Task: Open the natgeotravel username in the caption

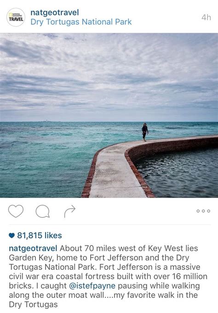Action: [33, 249]
